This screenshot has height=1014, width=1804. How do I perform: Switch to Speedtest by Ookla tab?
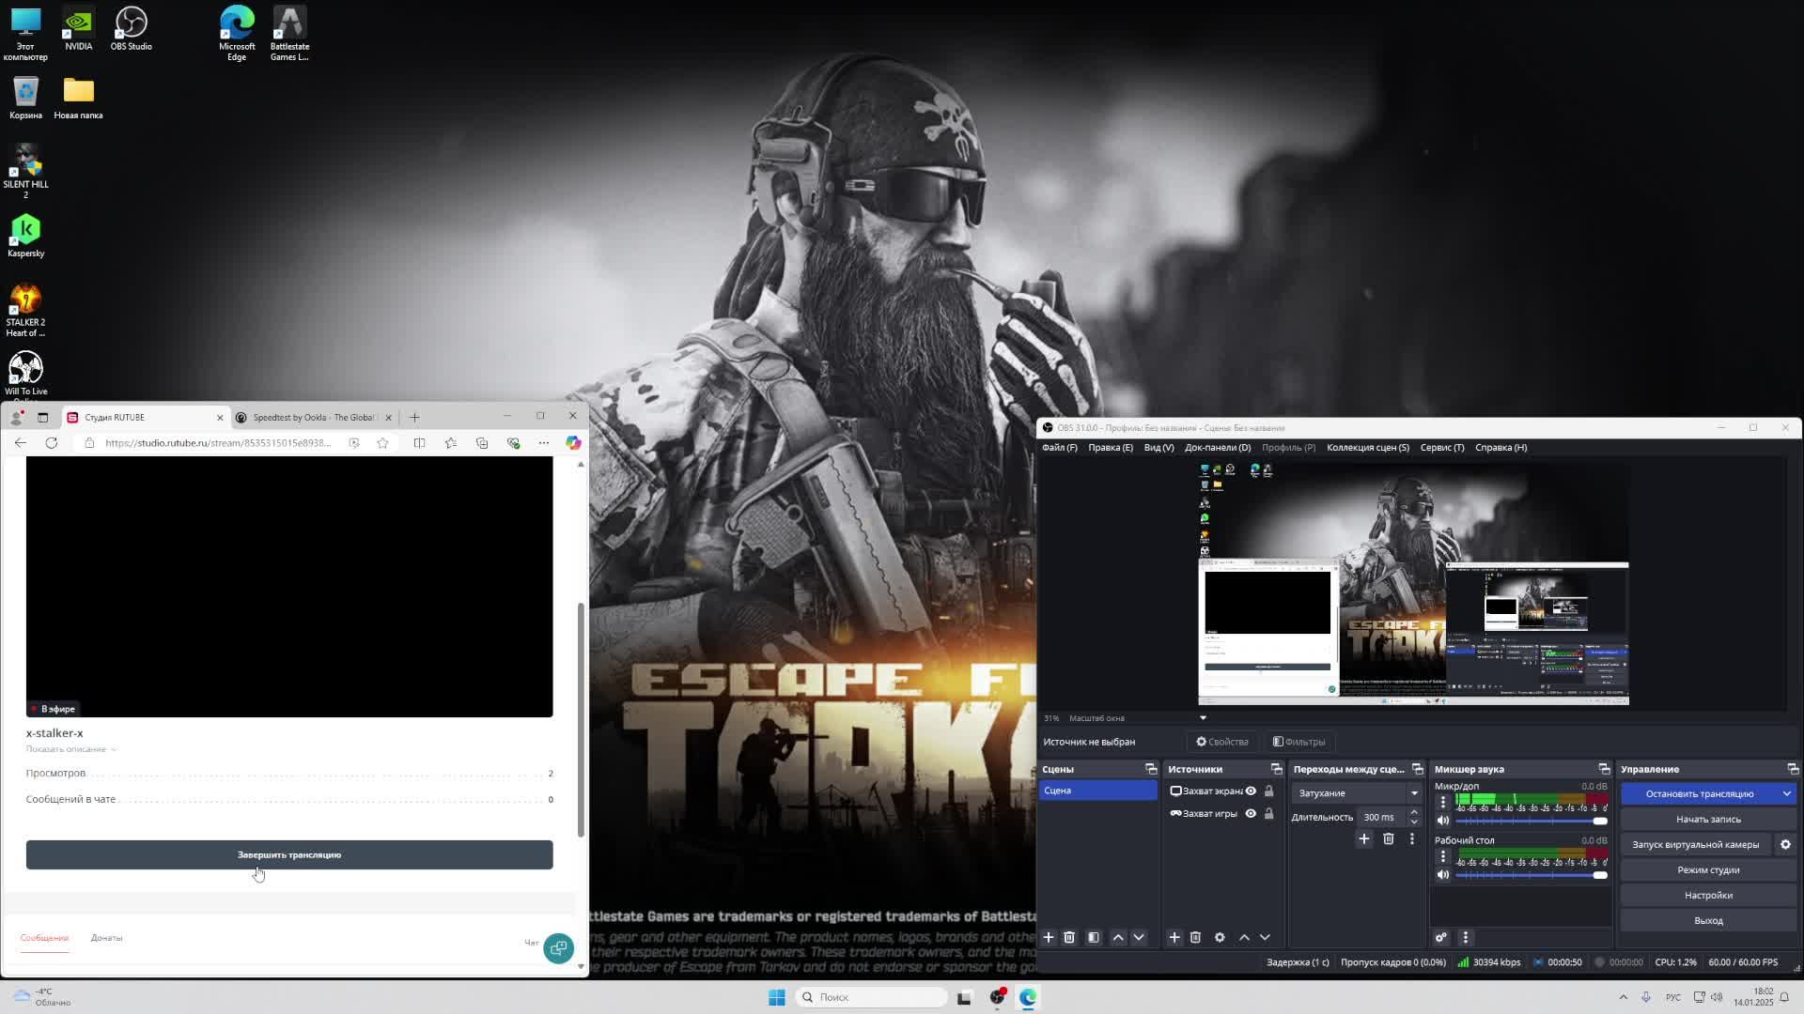[x=314, y=417]
